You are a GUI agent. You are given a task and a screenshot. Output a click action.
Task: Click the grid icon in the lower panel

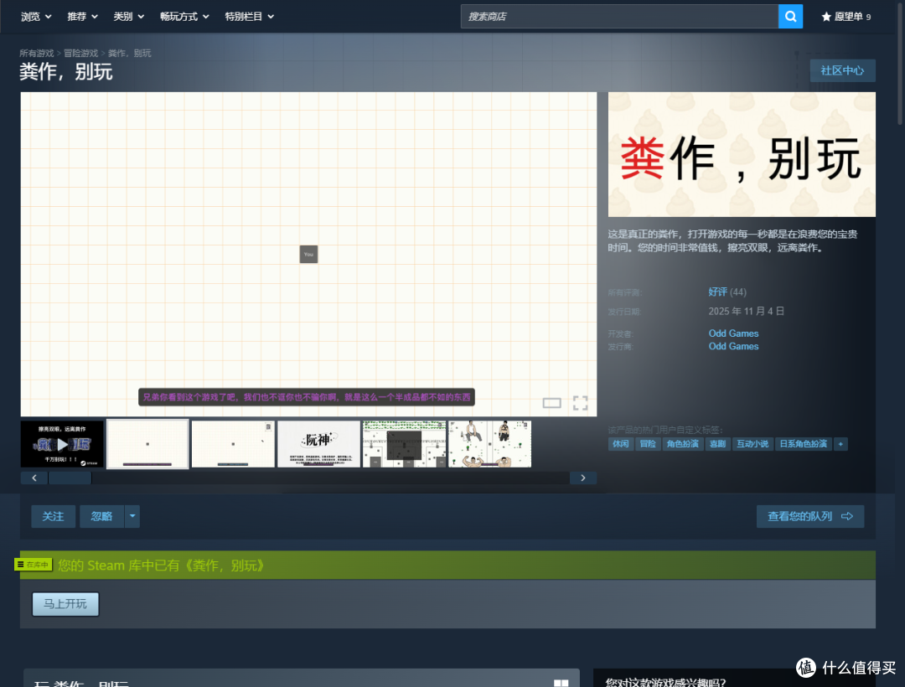pos(561,683)
